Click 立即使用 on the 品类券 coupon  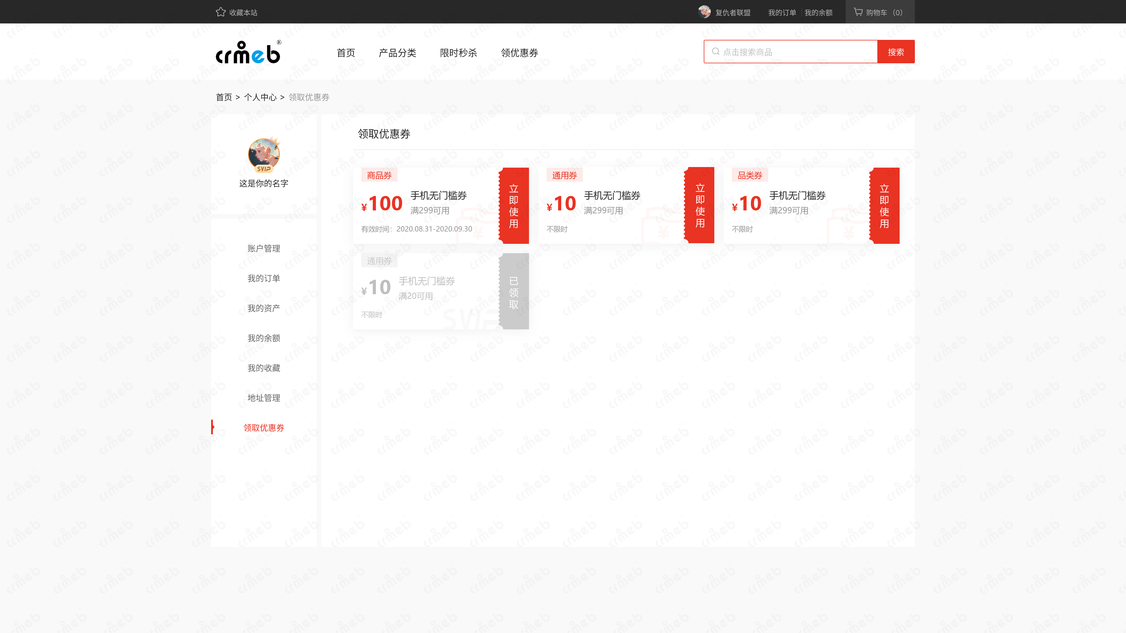click(x=884, y=206)
